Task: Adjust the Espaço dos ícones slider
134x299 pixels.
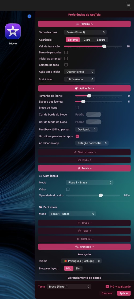Action: tap(83, 102)
